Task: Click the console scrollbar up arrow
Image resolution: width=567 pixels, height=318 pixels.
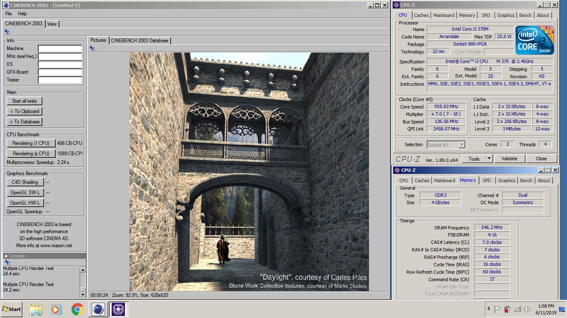Action: 83,270
